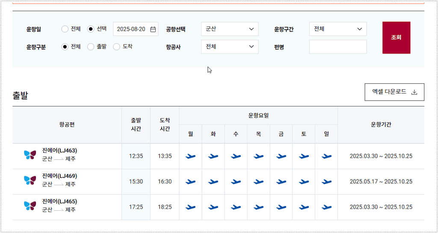Click the 목 airplane icon in the LJ465 row

[x=259, y=207]
